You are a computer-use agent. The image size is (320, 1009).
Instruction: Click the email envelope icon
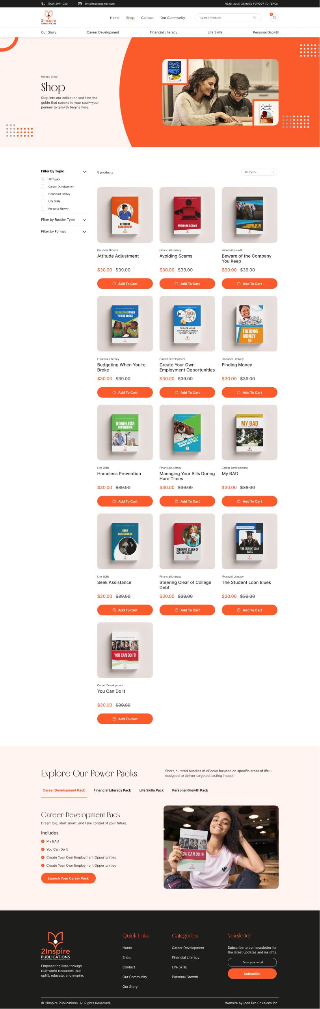pos(80,4)
